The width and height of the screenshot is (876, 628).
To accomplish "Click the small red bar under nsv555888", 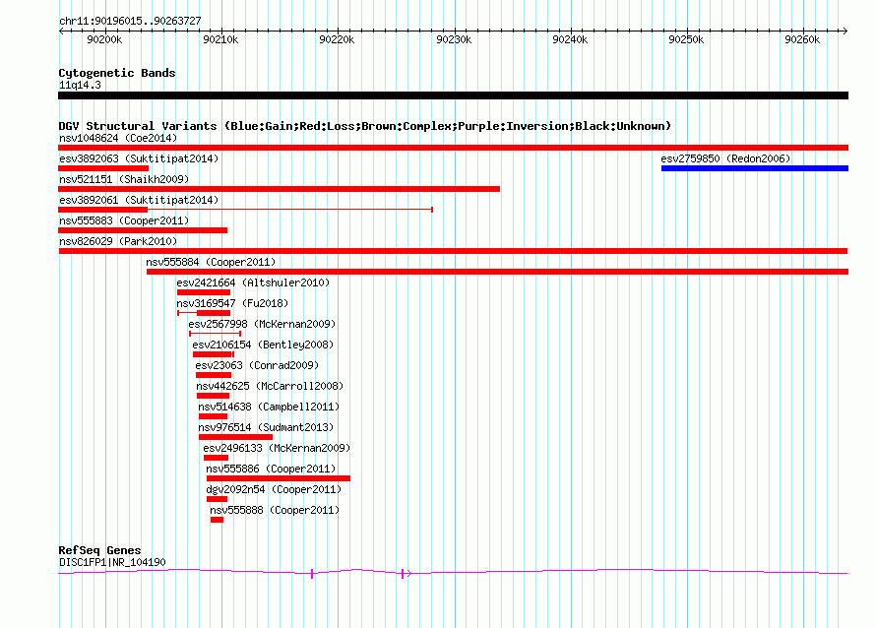I will 217,520.
